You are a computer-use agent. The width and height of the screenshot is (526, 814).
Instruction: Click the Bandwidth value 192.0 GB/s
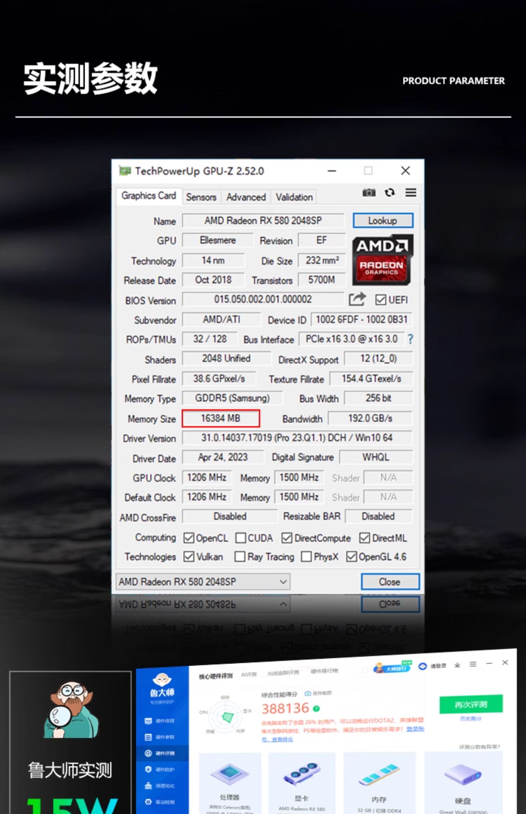[370, 418]
